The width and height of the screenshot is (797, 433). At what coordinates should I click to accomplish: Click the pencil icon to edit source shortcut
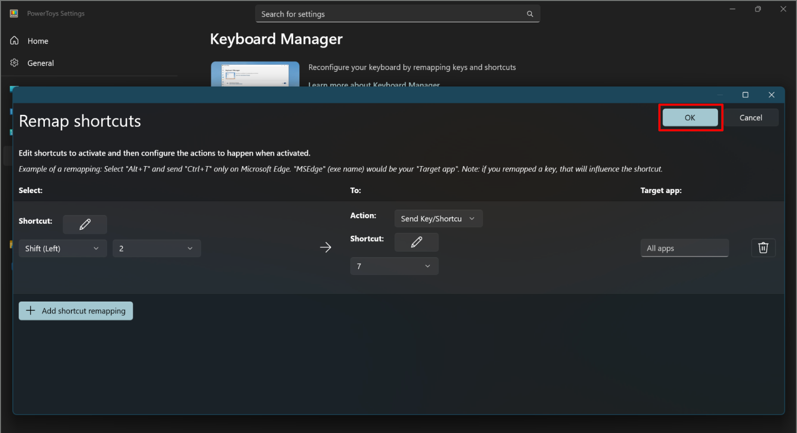click(x=85, y=224)
